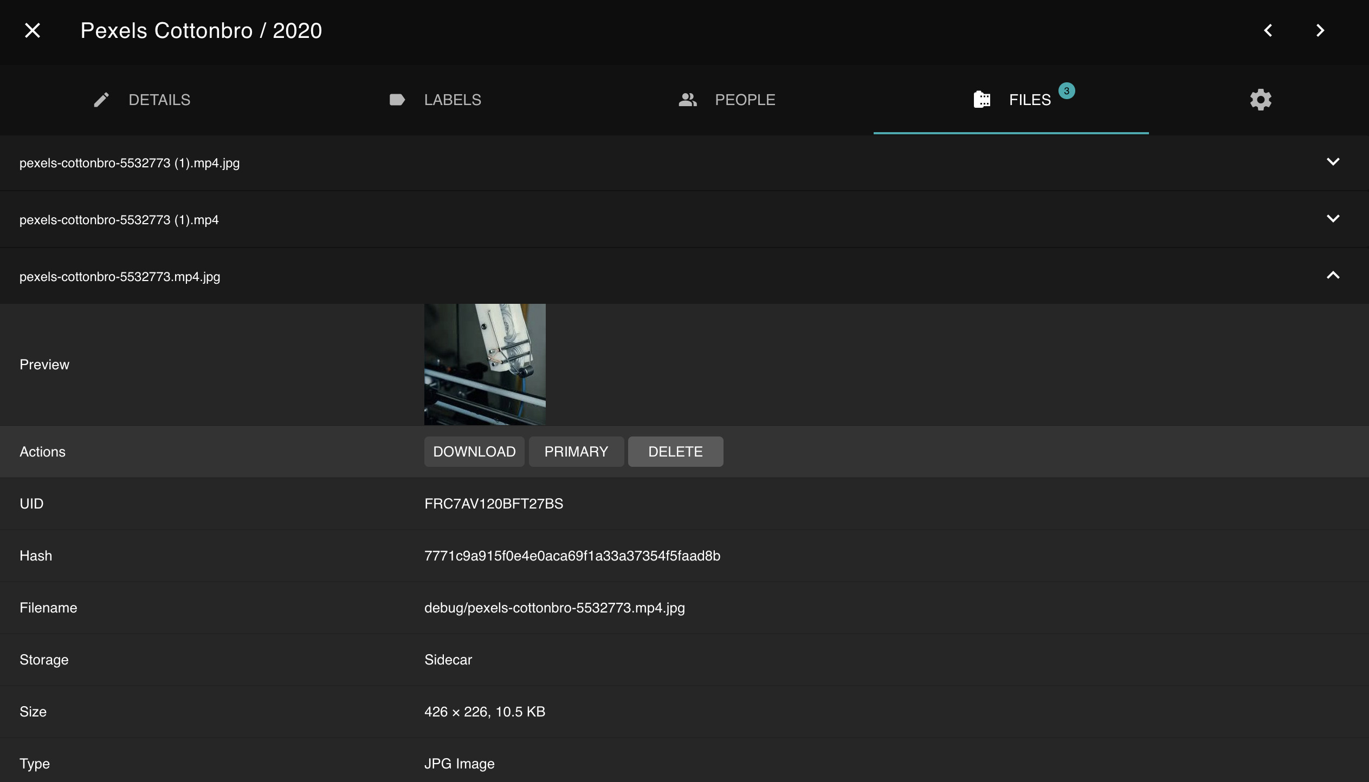1369x782 pixels.
Task: Click the Files filmstrip icon
Action: coord(982,100)
